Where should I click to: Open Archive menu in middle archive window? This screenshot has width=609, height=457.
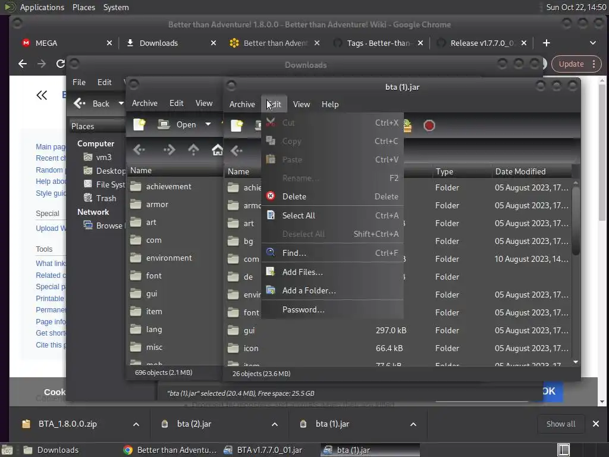pyautogui.click(x=145, y=103)
